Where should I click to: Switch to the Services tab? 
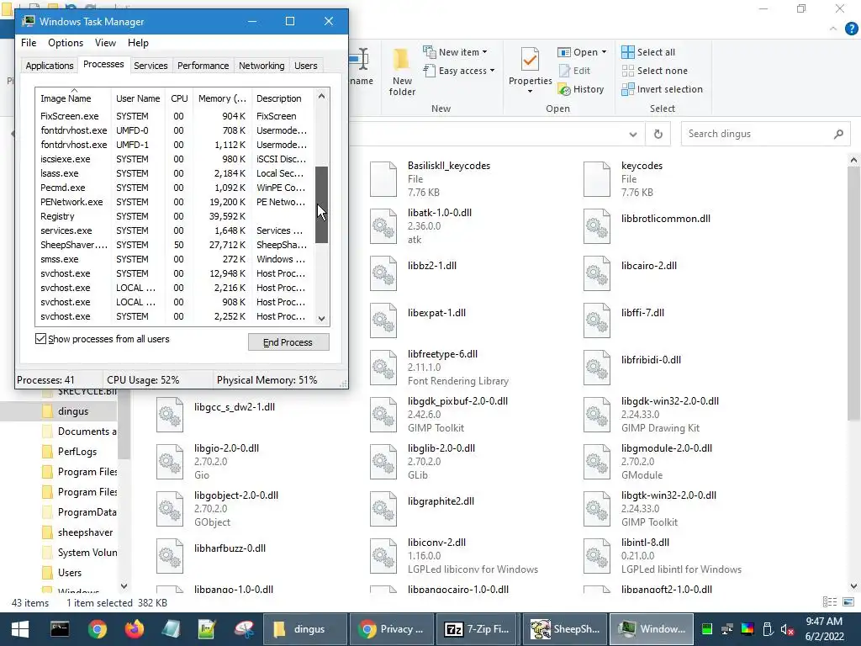click(151, 66)
